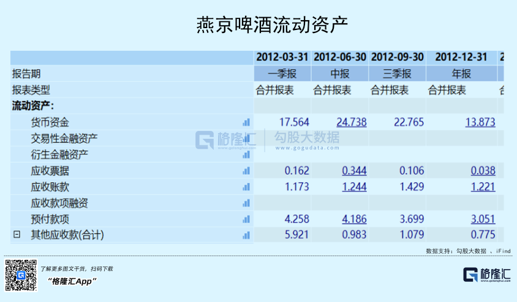This screenshot has height=302, width=517.
Task: Select the 2012-12-31 column header
Action: coord(461,57)
